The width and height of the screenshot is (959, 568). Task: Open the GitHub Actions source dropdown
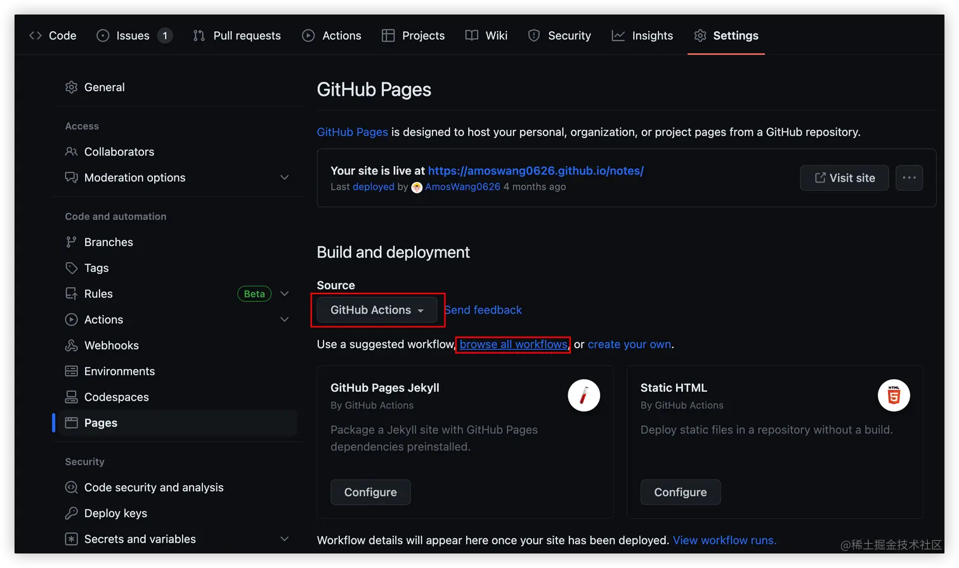(377, 310)
